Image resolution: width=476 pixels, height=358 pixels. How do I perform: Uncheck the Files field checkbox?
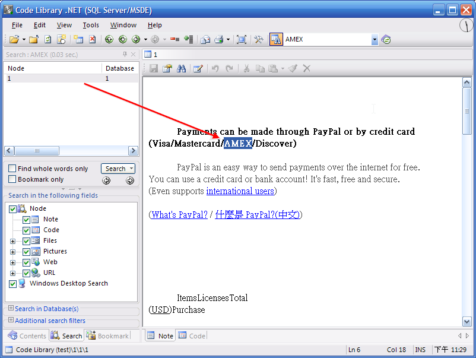(26, 241)
